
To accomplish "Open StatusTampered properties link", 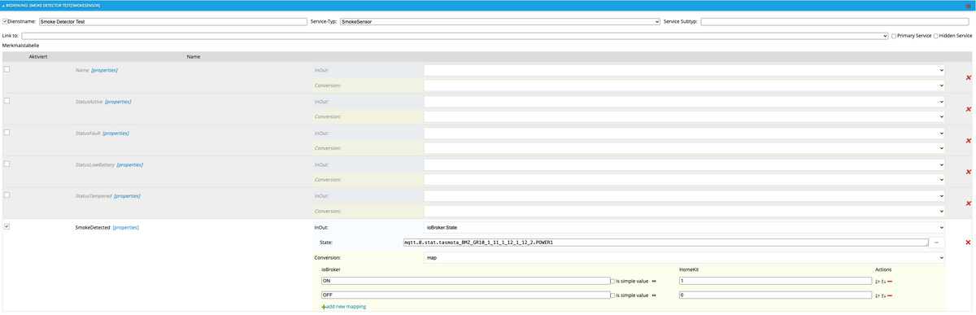I will point(127,196).
